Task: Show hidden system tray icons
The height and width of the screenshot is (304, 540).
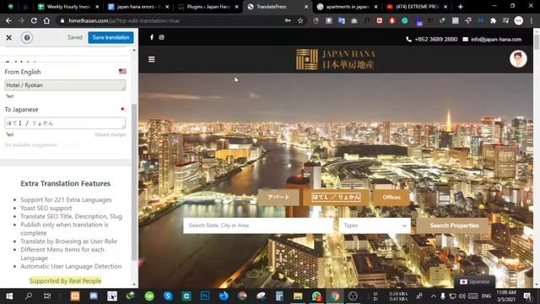Action: tap(434, 296)
